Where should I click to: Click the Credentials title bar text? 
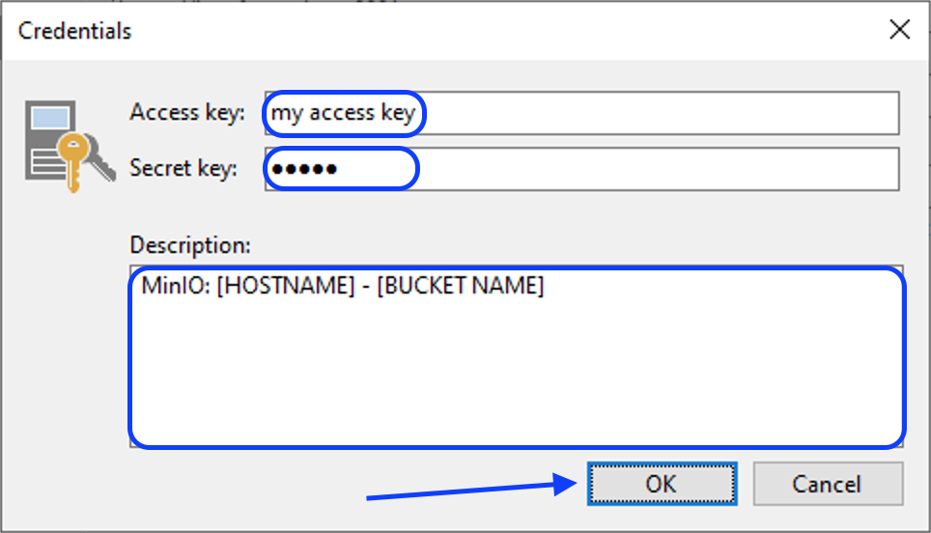click(75, 31)
